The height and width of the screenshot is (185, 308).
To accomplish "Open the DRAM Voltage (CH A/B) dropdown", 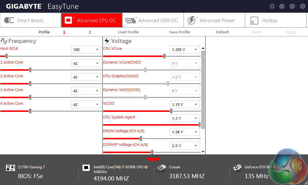I will pyautogui.click(x=185, y=132).
